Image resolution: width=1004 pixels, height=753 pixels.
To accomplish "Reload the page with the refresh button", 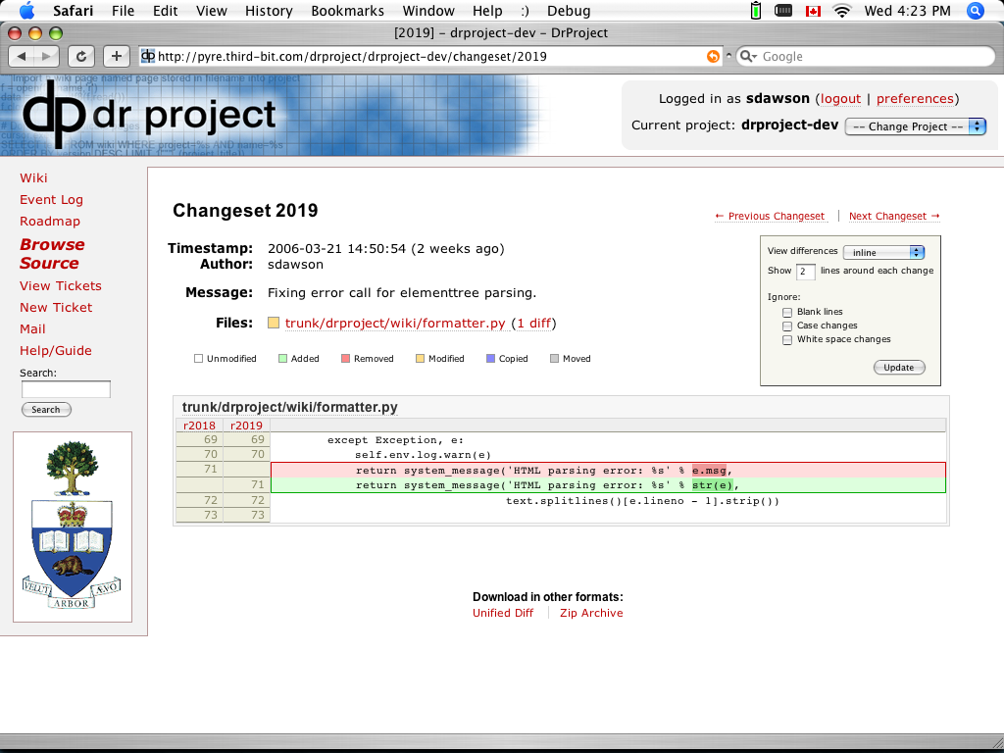I will 80,56.
